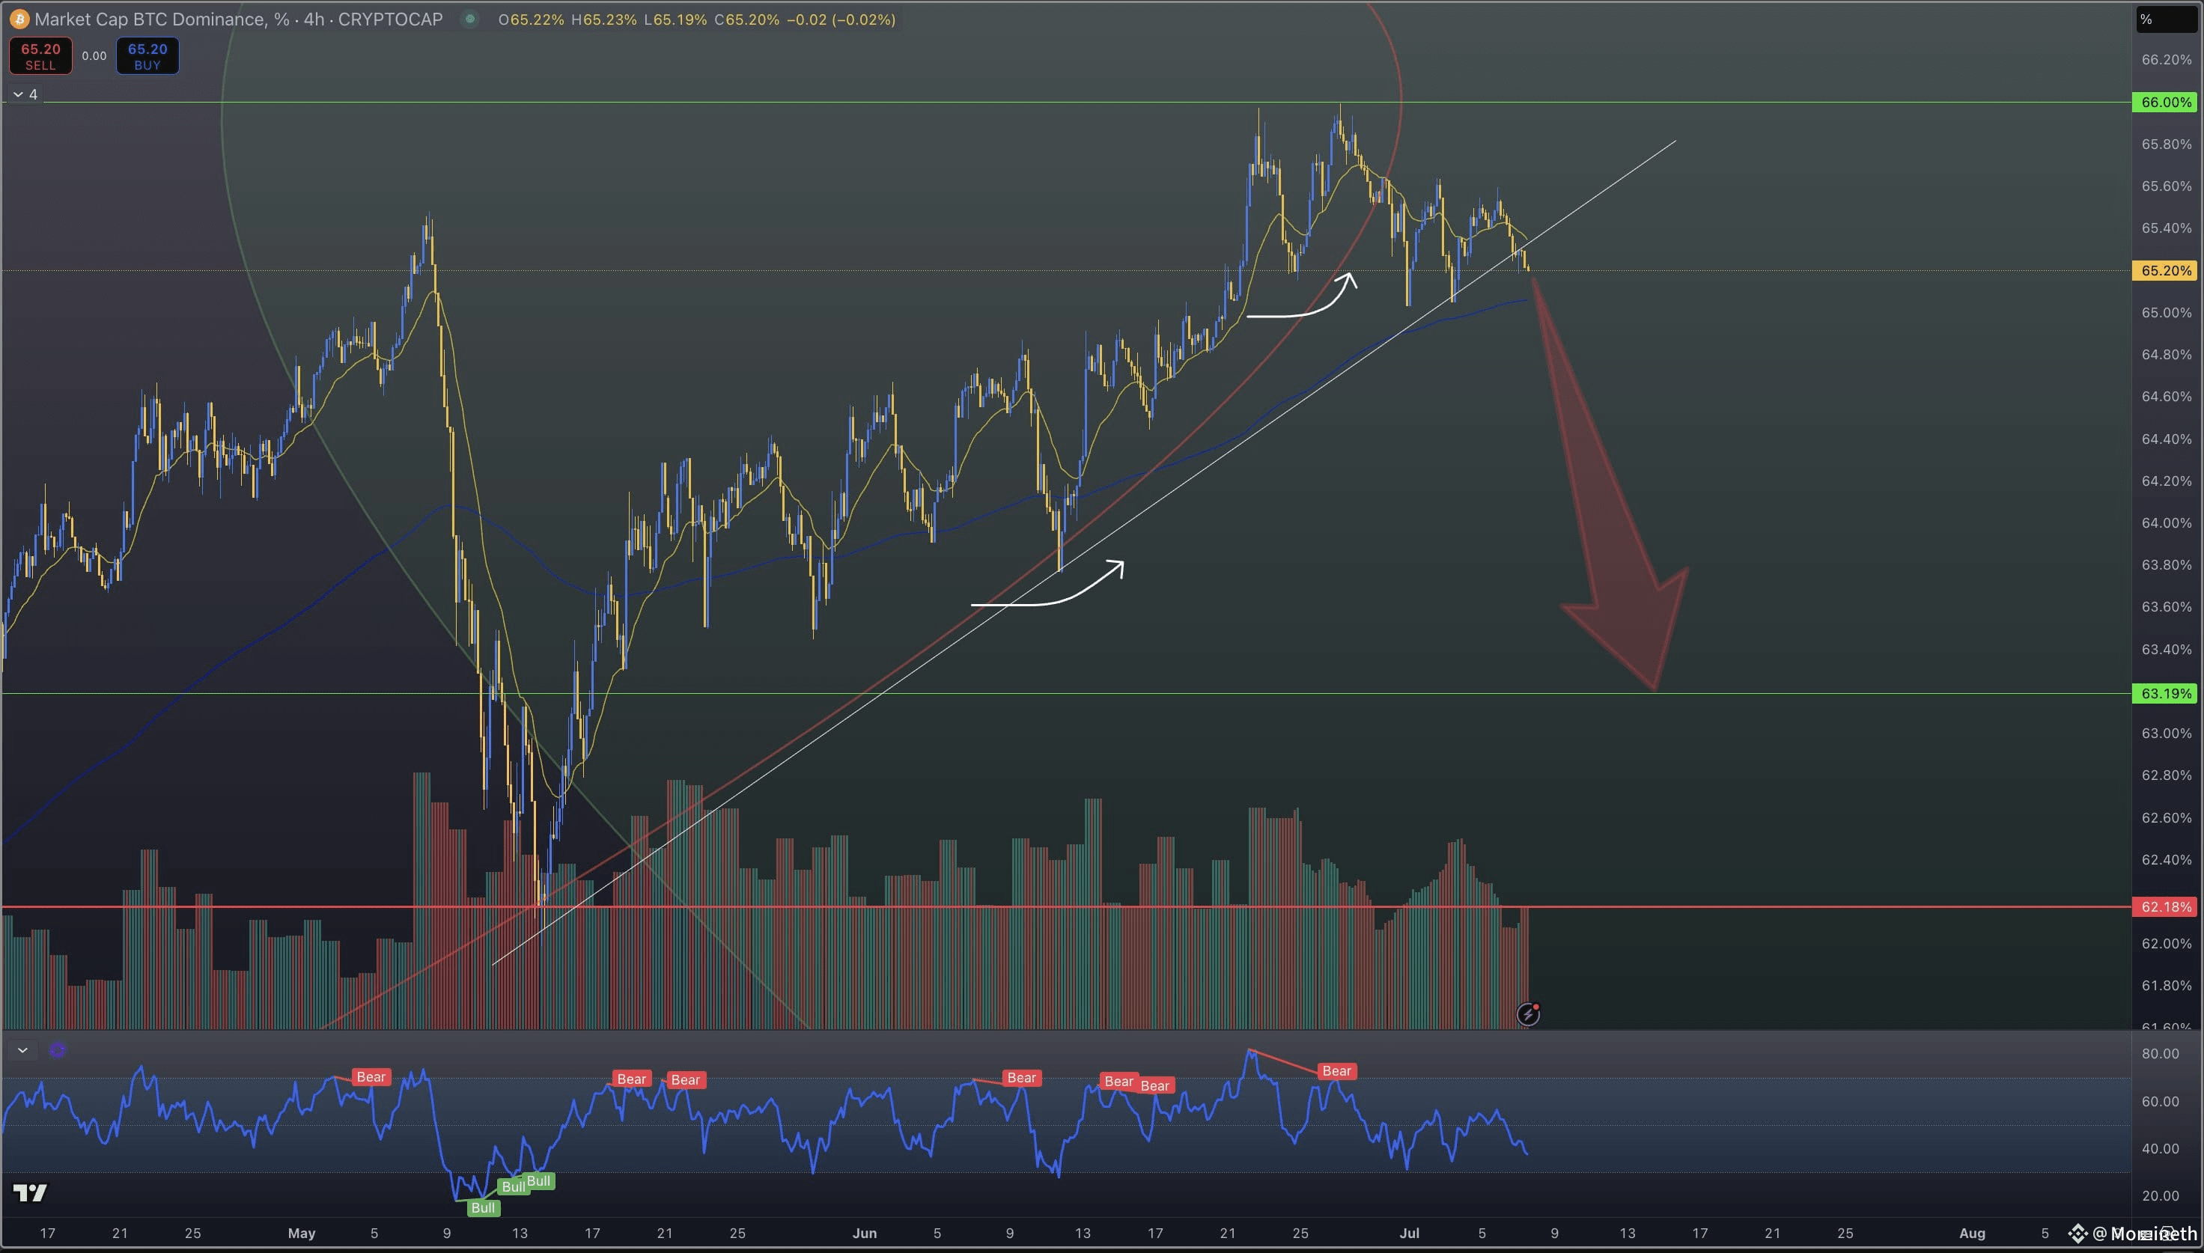The height and width of the screenshot is (1253, 2204).
Task: Click the 80.00 oscillator scale value
Action: point(2160,1053)
